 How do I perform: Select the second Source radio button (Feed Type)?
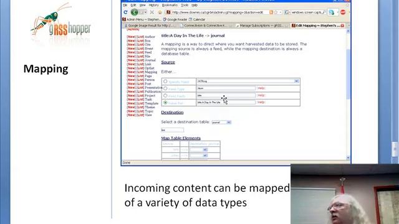[165, 88]
